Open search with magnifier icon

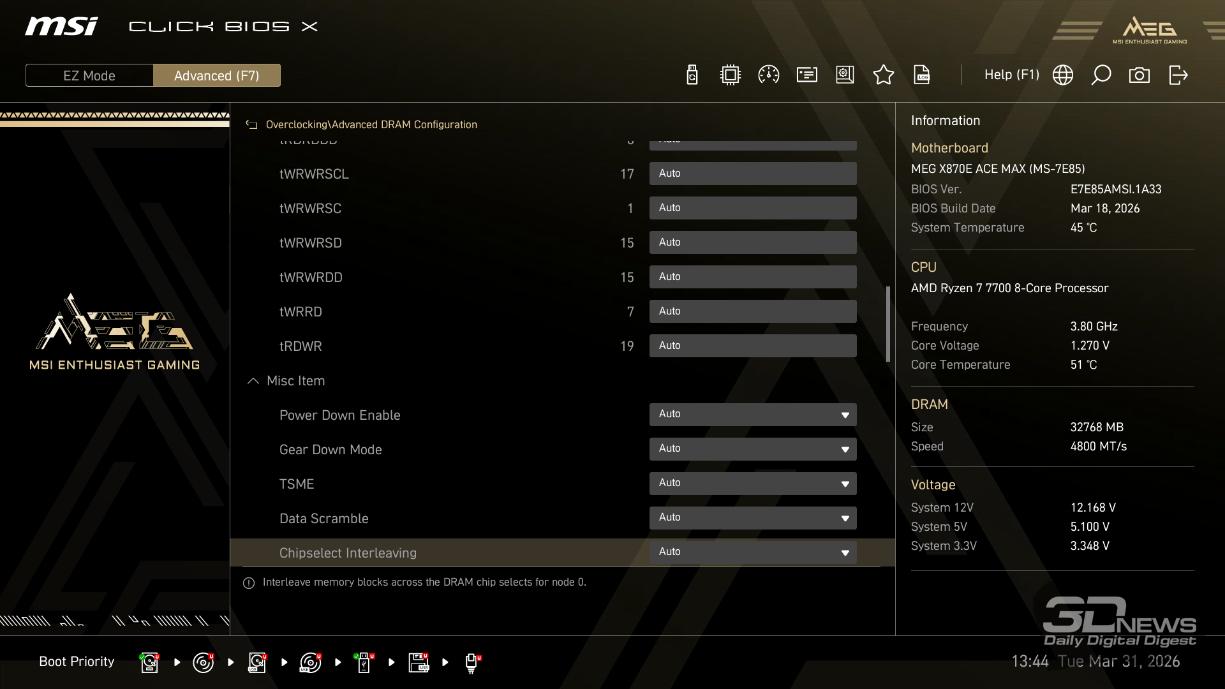coord(1101,75)
